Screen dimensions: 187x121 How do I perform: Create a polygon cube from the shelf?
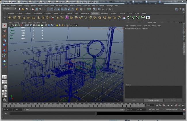coord(14,18)
